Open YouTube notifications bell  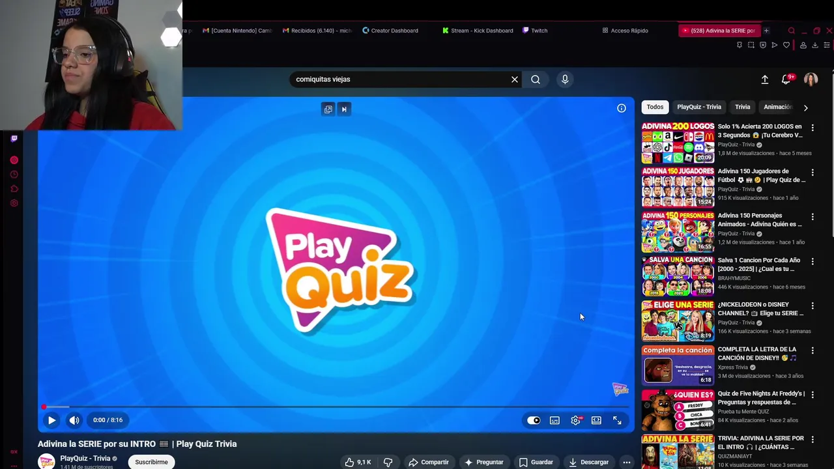click(786, 79)
